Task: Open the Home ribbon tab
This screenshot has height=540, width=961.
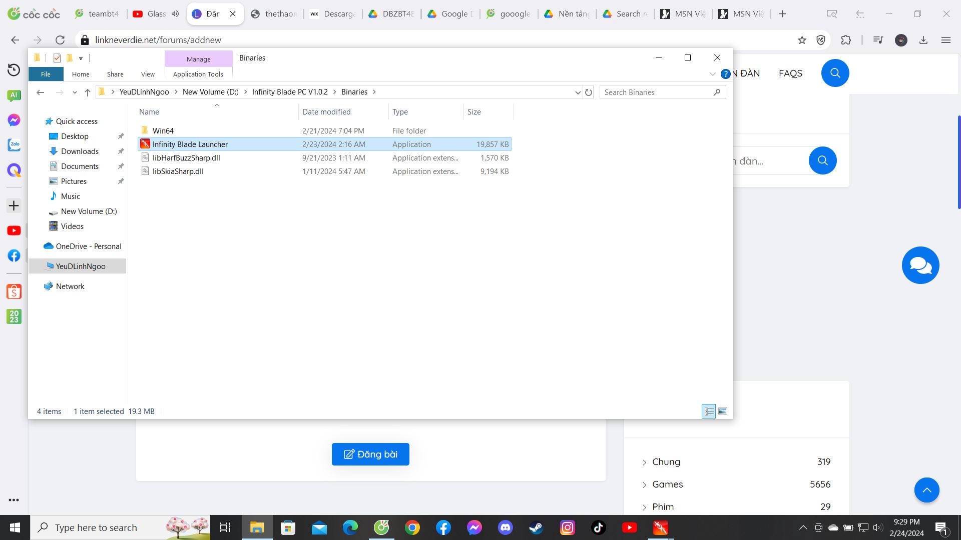Action: (81, 74)
